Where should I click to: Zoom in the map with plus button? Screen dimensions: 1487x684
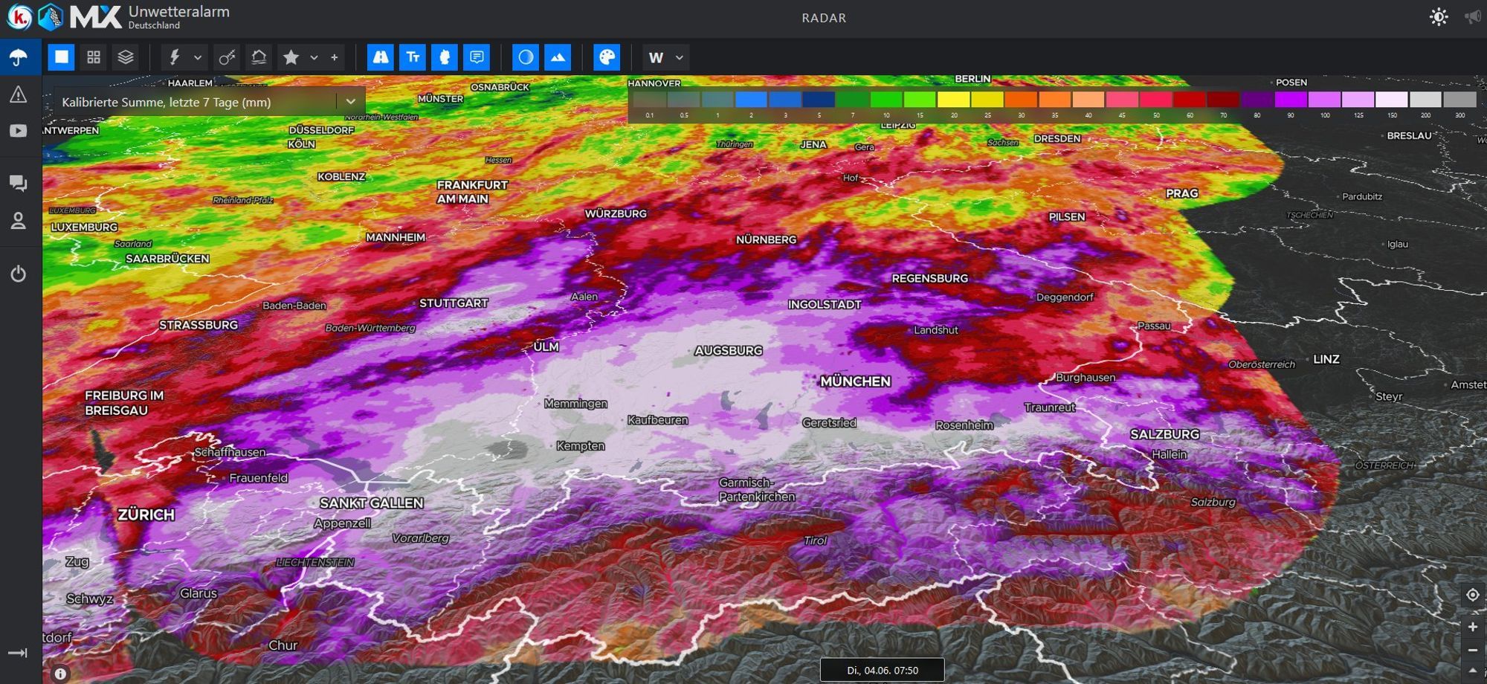coord(1472,627)
